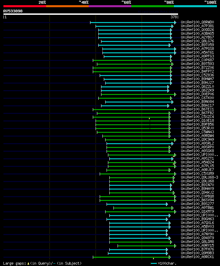Select the UniRef100_B9T593 label
The image size is (220, 266).
197,64
